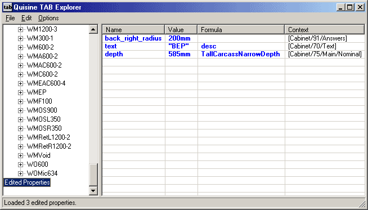Click the tree scrollbar down arrow
The width and height of the screenshot is (368, 210).
pyautogui.click(x=93, y=191)
